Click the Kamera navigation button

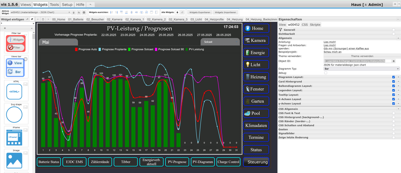coord(256,40)
